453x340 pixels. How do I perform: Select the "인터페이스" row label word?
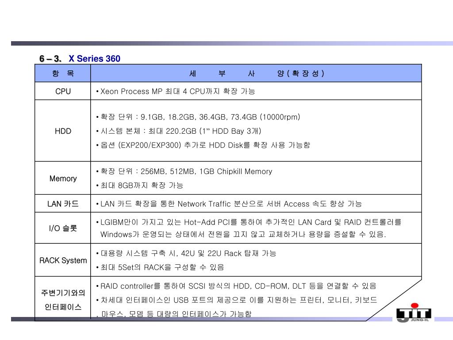point(63,307)
